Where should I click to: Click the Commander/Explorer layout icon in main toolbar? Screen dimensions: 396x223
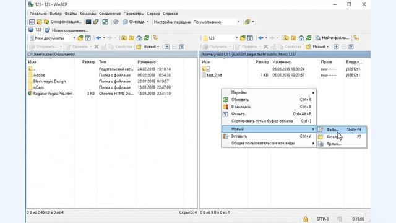pos(32,22)
